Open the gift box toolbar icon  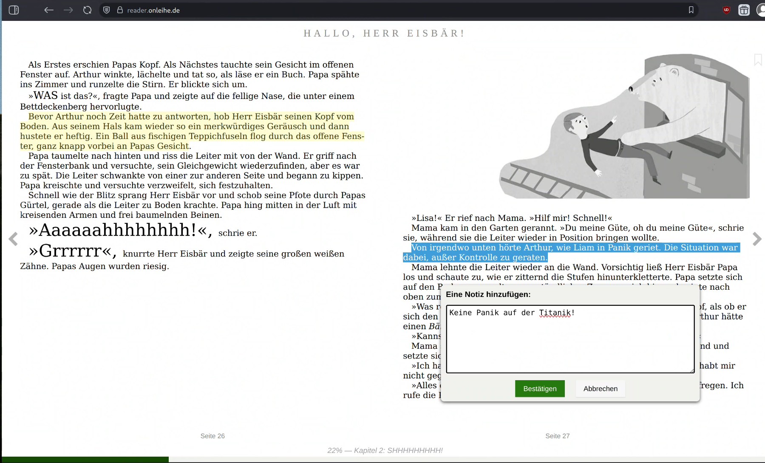744,10
